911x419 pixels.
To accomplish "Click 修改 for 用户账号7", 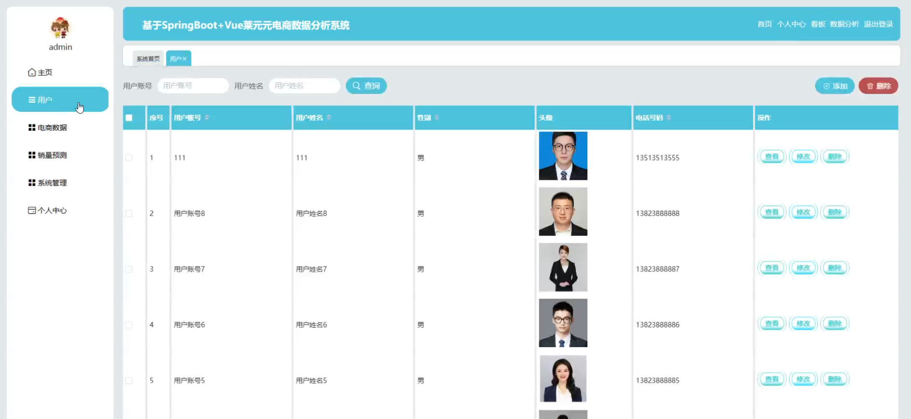I will click(803, 268).
